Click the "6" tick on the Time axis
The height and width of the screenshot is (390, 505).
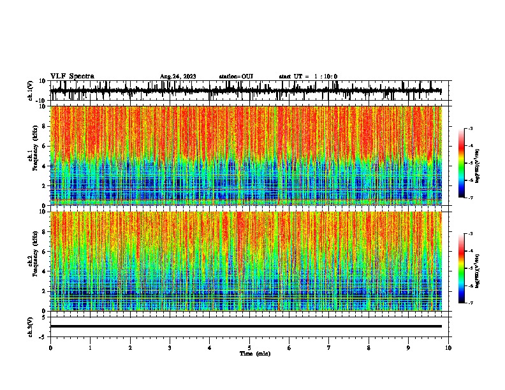pos(289,348)
